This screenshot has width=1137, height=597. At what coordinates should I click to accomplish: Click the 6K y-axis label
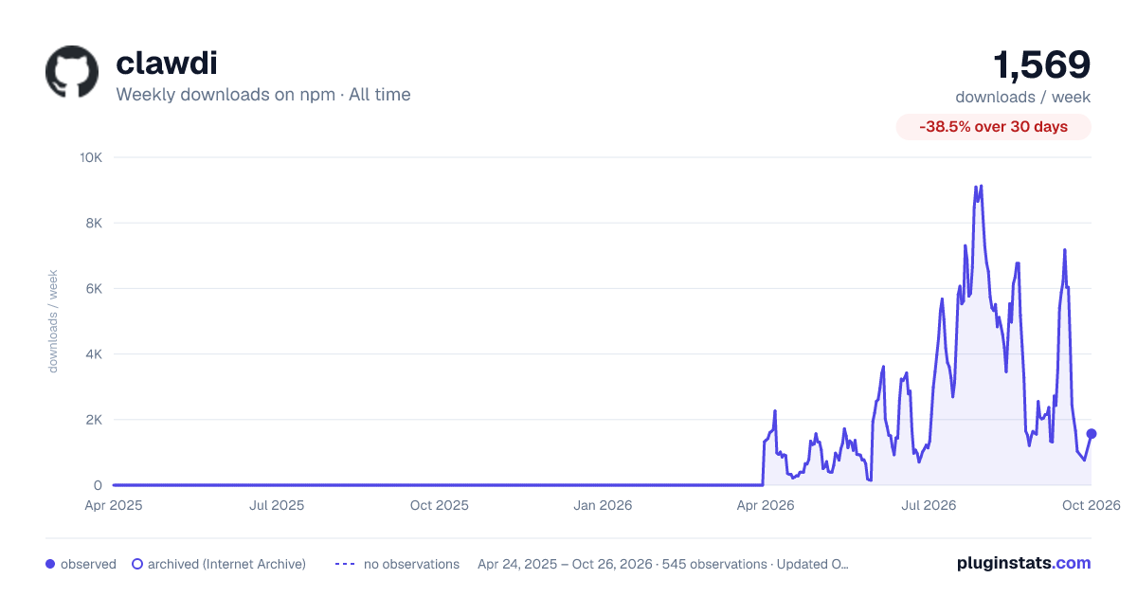point(94,288)
